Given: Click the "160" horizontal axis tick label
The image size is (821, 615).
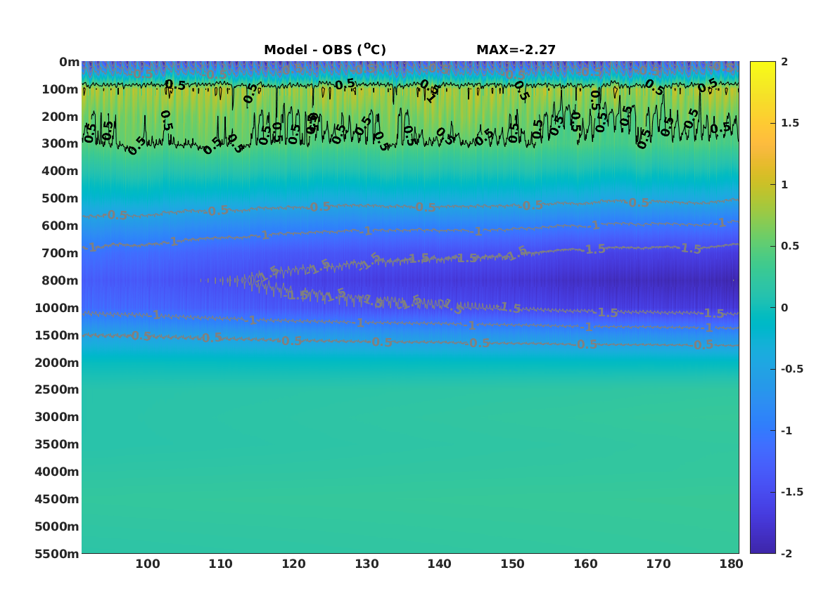Looking at the screenshot, I should point(585,564).
